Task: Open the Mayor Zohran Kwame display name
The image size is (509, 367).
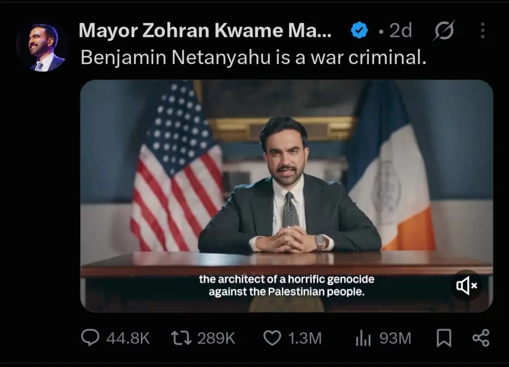Action: [x=205, y=30]
